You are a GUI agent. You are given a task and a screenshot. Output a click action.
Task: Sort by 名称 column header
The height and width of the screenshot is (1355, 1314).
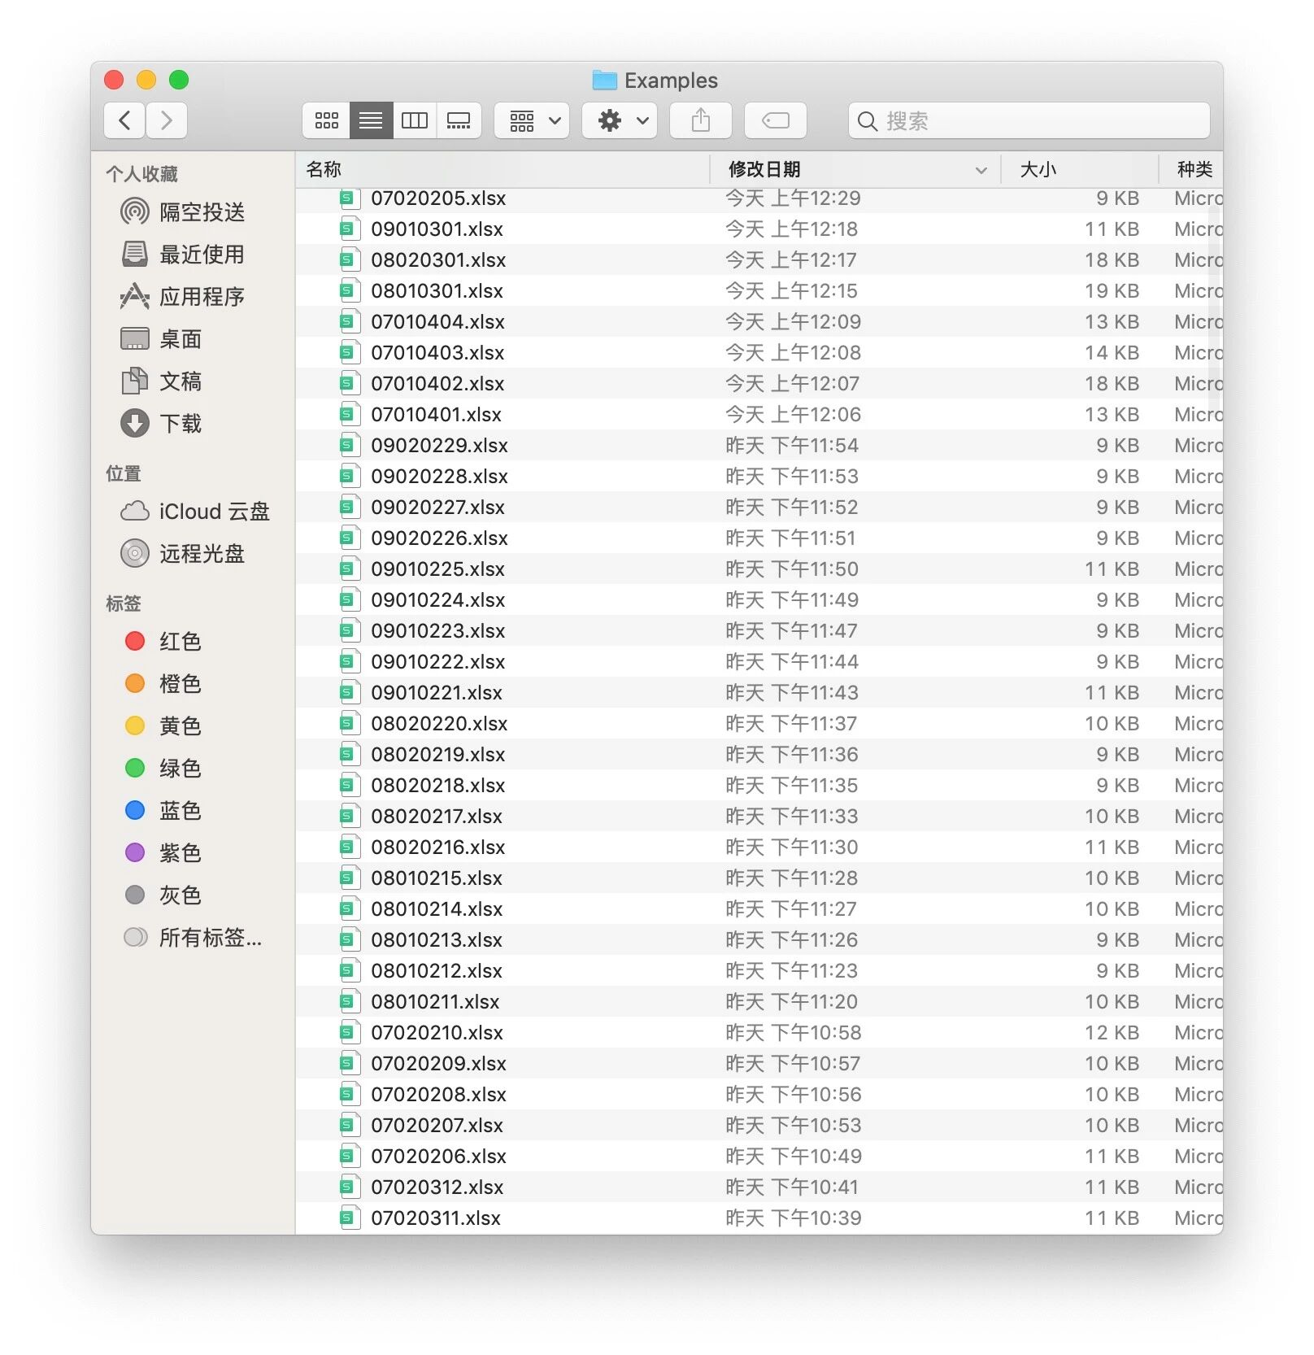point(503,169)
